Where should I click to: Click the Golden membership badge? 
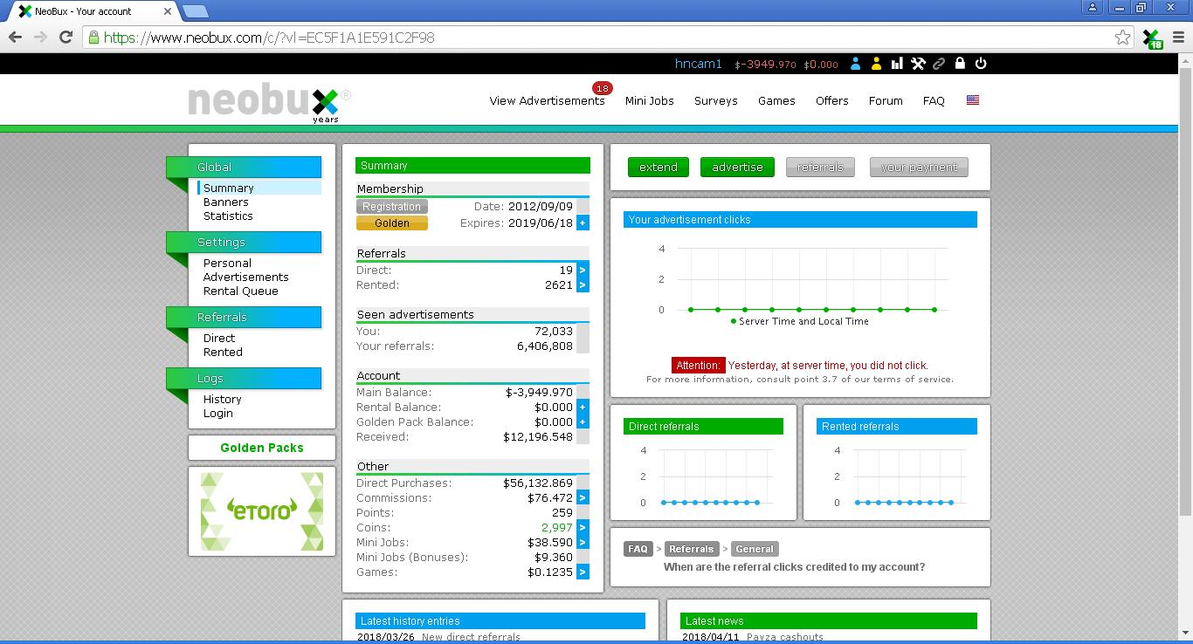click(x=392, y=223)
